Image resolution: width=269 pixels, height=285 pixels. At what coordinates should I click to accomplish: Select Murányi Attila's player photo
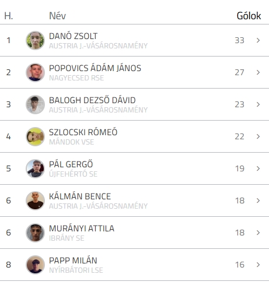(x=35, y=233)
